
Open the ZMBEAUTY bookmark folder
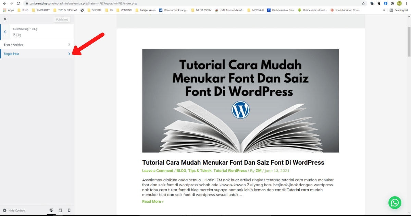coord(40,10)
